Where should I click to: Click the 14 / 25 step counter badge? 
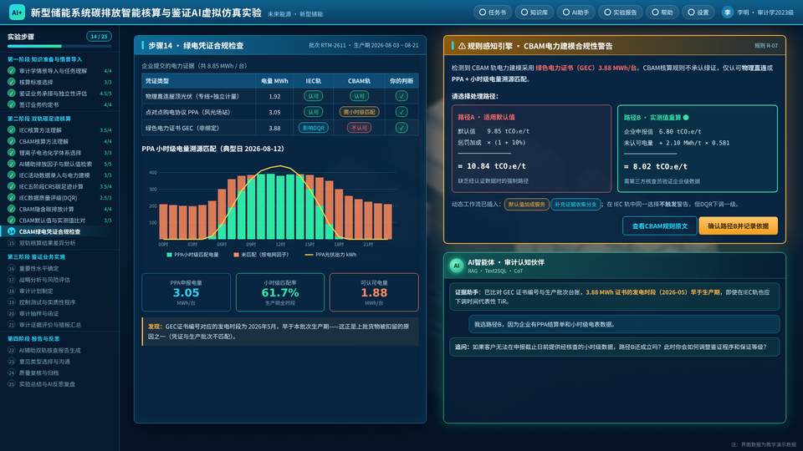99,36
